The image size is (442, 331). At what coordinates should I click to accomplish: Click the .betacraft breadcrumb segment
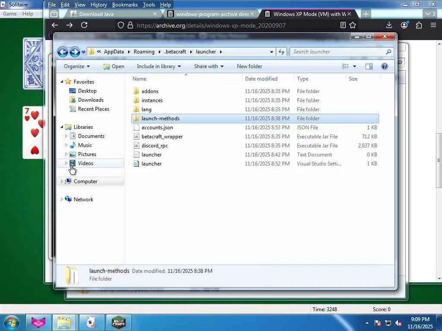[x=175, y=52]
